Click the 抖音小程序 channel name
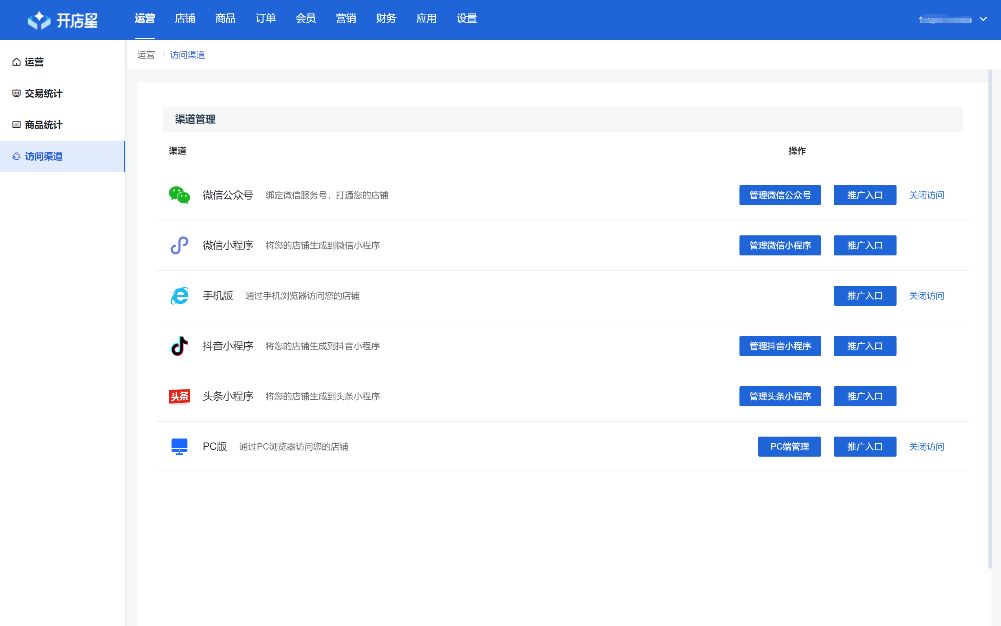 228,346
